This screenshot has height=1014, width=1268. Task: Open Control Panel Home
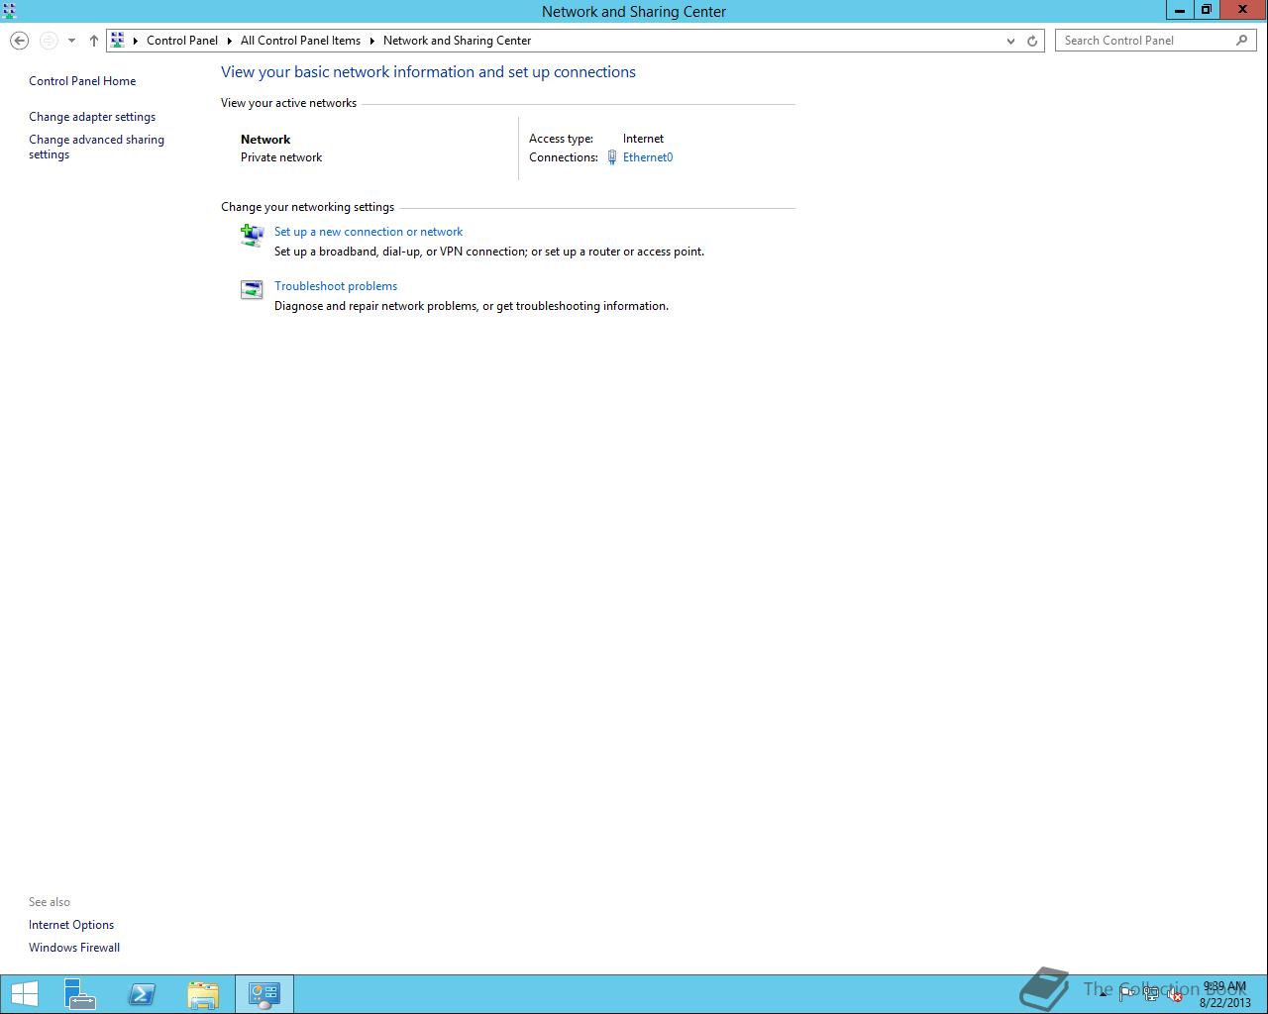coord(82,81)
